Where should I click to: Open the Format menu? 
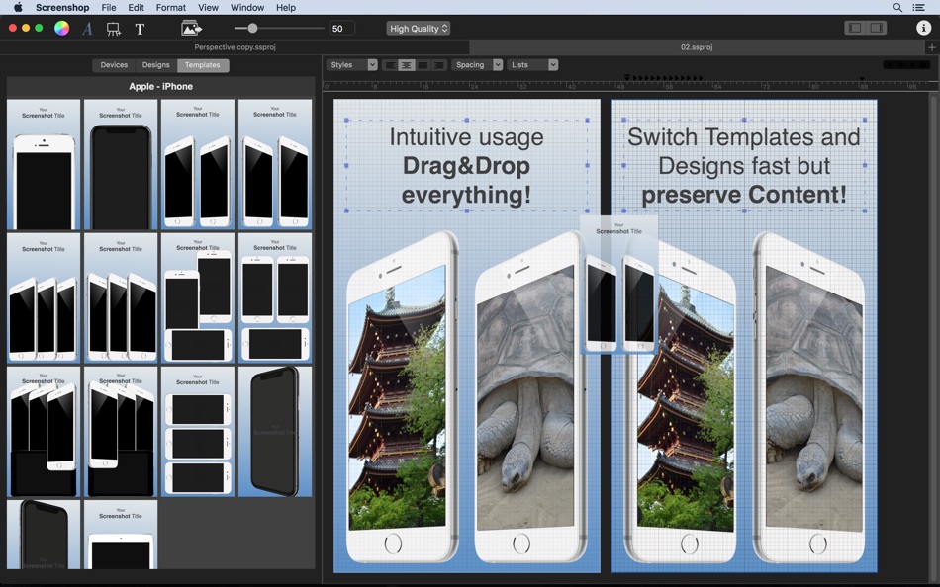click(171, 7)
